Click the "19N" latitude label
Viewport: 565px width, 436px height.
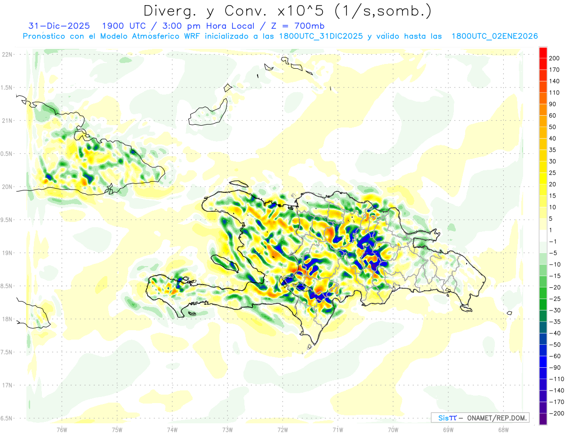coord(7,253)
